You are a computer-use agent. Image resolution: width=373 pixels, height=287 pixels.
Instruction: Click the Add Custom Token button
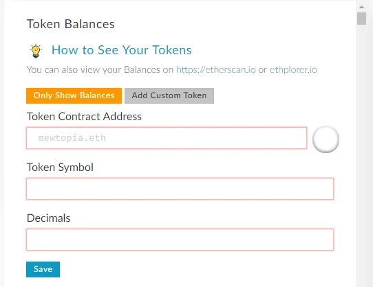tap(169, 95)
